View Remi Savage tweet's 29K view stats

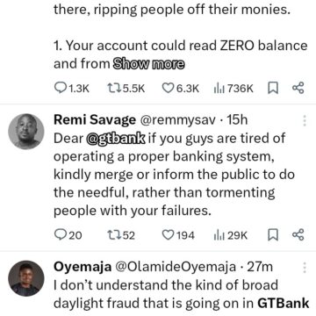click(x=231, y=235)
